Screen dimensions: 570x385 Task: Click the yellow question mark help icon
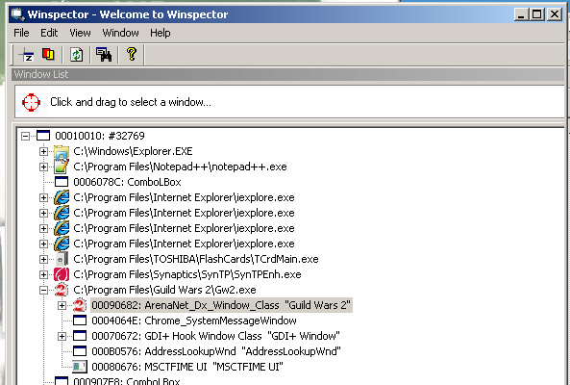point(132,54)
